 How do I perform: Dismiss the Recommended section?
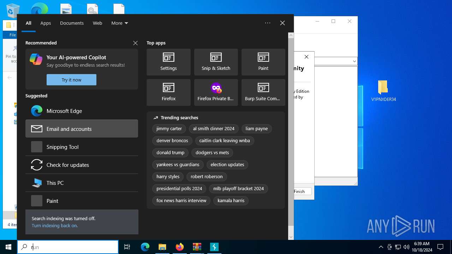[135, 43]
